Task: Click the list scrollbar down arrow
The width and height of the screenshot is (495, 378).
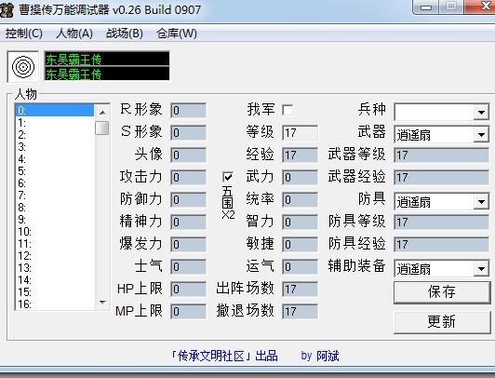Action: (102, 303)
